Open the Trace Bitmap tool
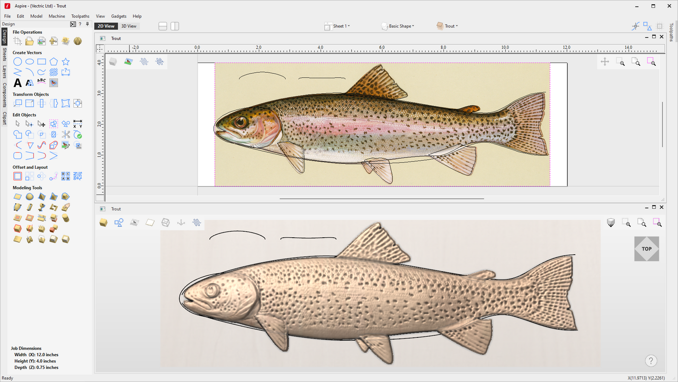 point(53,83)
